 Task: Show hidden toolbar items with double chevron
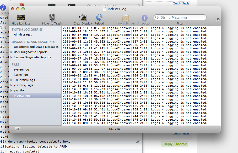pyautogui.click(x=218, y=19)
